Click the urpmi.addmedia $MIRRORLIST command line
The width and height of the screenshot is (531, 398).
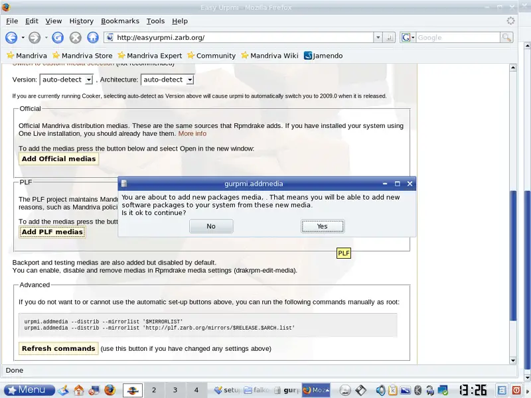(x=104, y=322)
